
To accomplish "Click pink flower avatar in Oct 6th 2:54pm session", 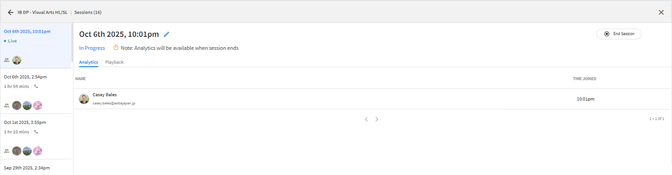I will (37, 105).
